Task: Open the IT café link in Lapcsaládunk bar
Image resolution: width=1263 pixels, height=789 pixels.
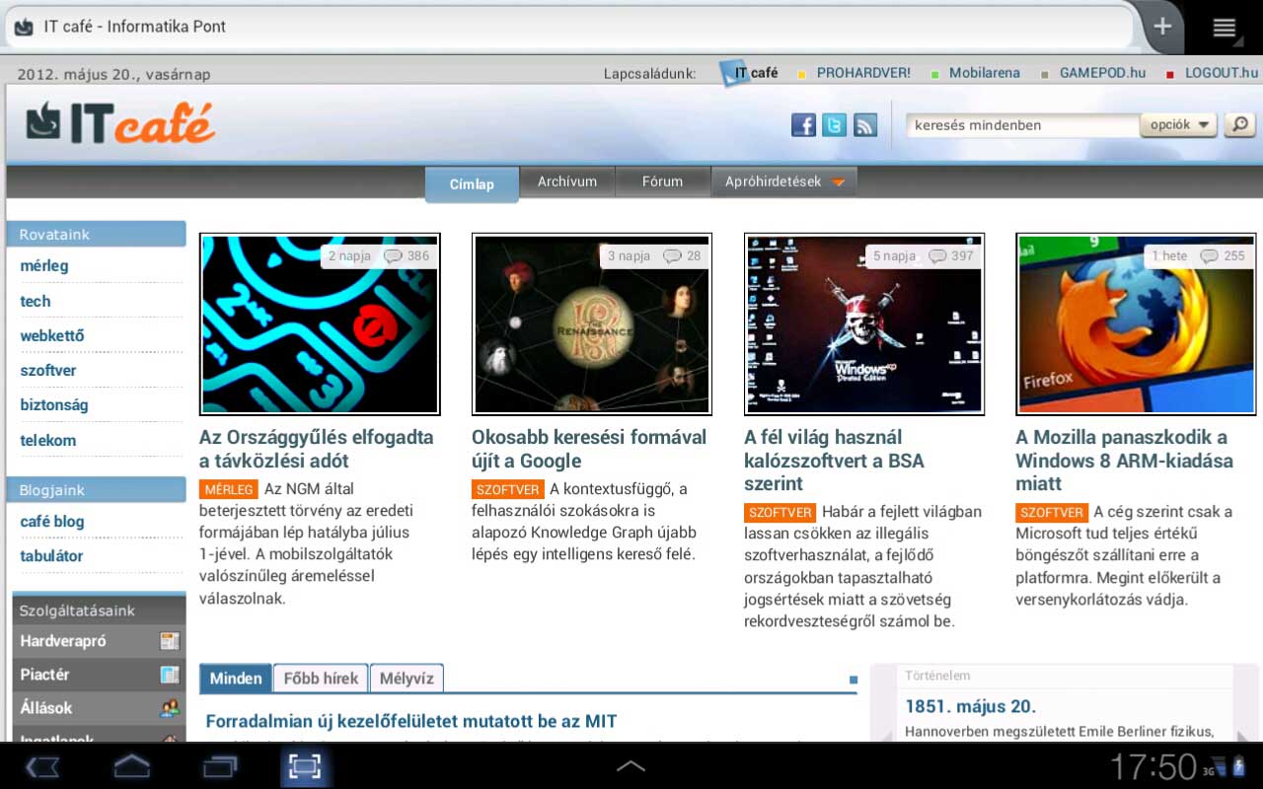Action: pyautogui.click(x=749, y=73)
